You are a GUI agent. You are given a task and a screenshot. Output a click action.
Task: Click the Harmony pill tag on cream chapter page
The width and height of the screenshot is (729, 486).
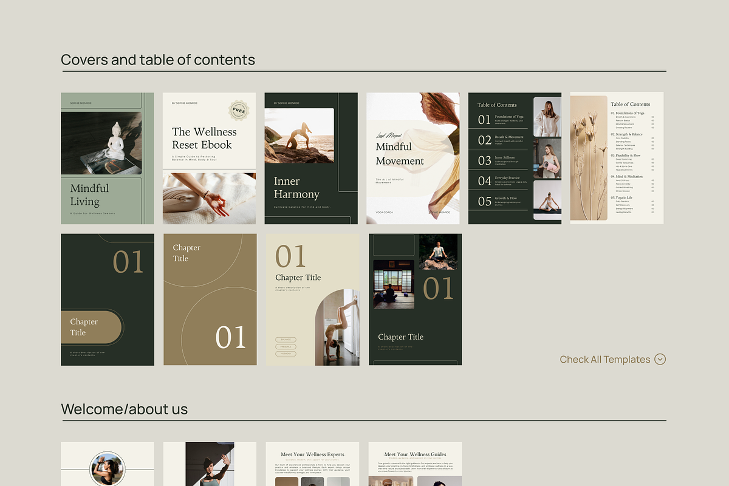pyautogui.click(x=286, y=354)
